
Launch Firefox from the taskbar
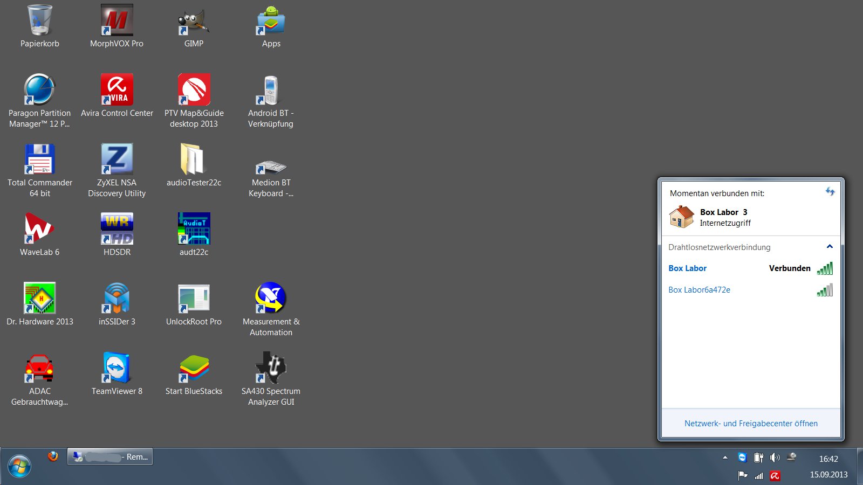(x=53, y=456)
